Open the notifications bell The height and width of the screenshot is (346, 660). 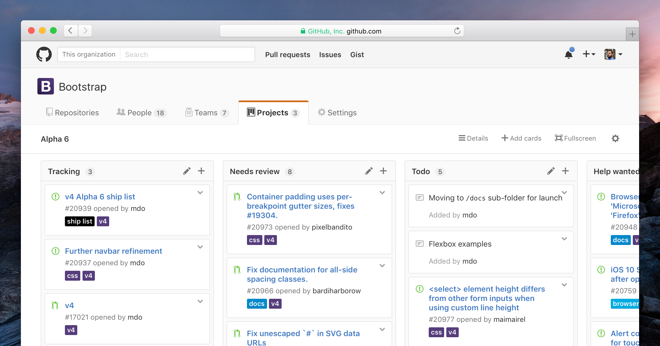click(x=569, y=54)
